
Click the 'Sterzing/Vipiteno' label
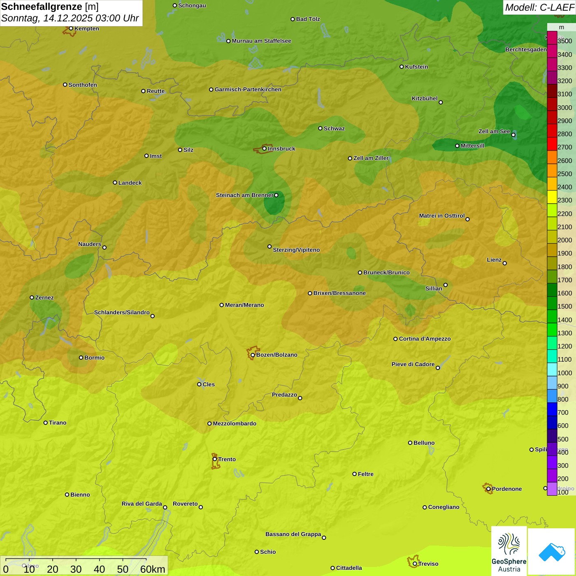tap(296, 250)
